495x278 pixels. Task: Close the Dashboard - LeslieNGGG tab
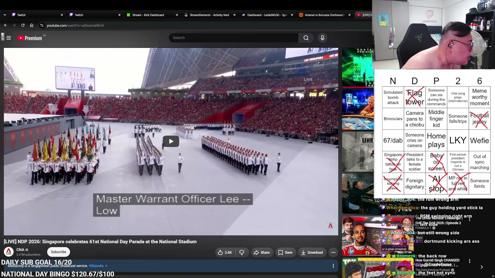(x=292, y=15)
